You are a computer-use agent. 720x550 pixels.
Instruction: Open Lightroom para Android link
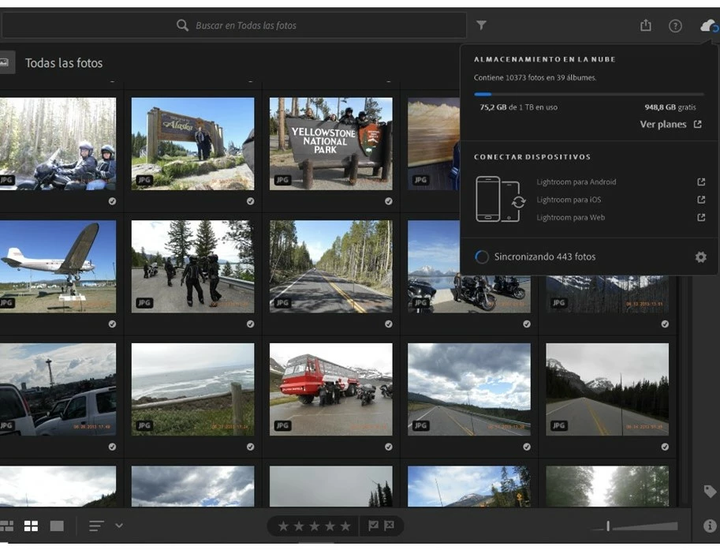pyautogui.click(x=576, y=182)
